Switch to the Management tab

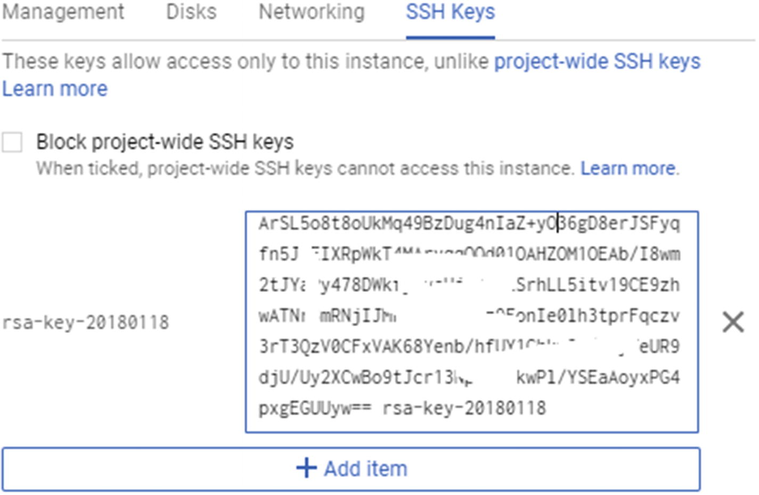click(63, 12)
